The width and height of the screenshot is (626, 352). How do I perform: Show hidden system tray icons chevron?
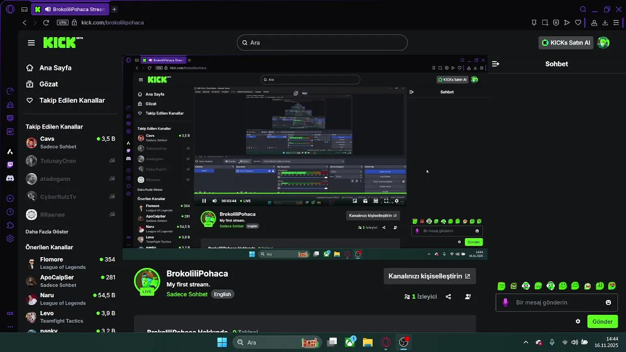tap(526, 342)
